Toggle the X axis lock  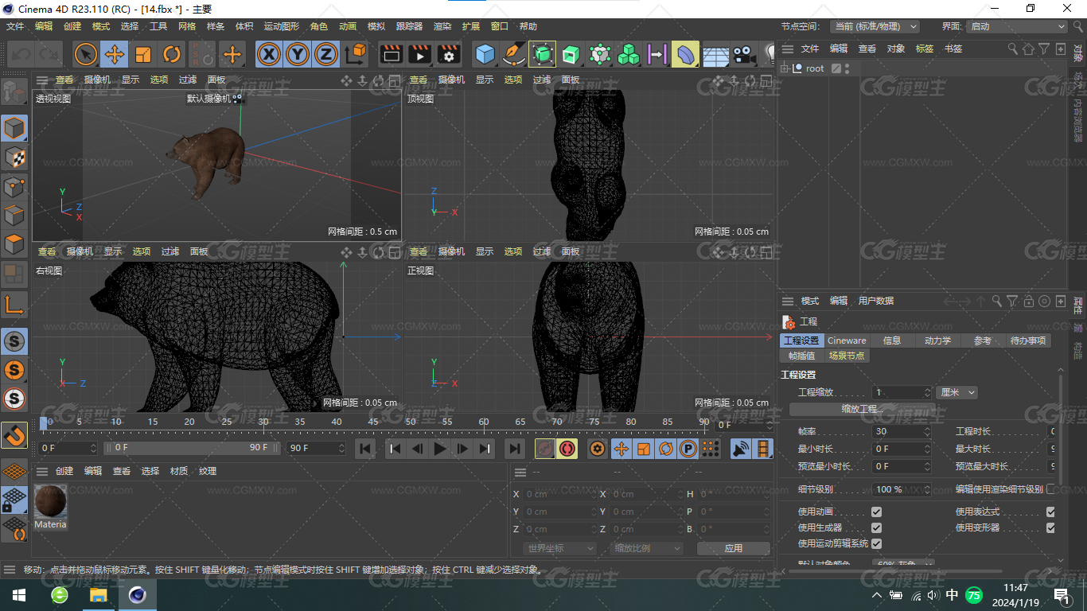(270, 54)
